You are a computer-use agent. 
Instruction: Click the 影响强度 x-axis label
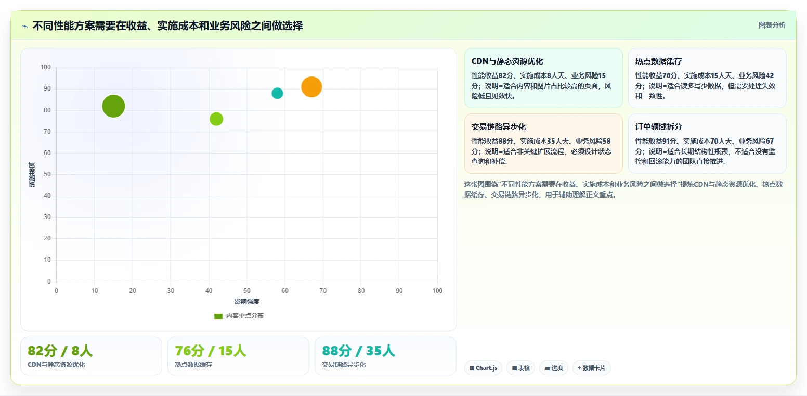tap(246, 302)
